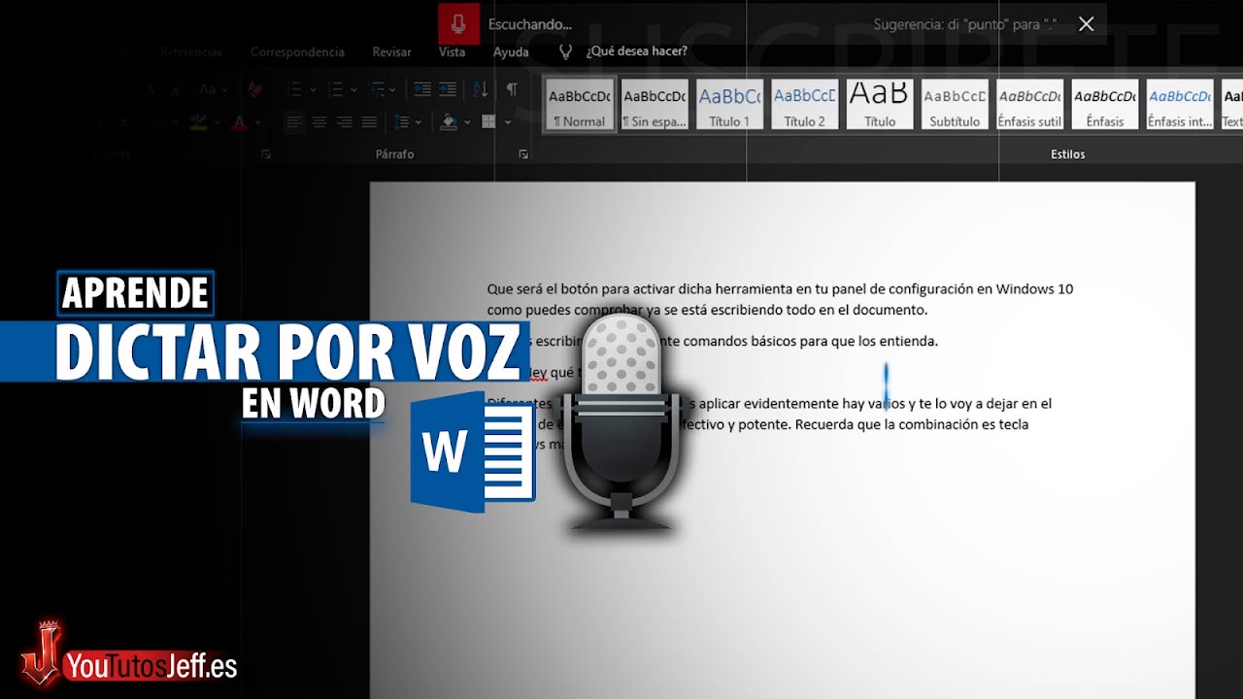Center the paragraph text

(319, 122)
